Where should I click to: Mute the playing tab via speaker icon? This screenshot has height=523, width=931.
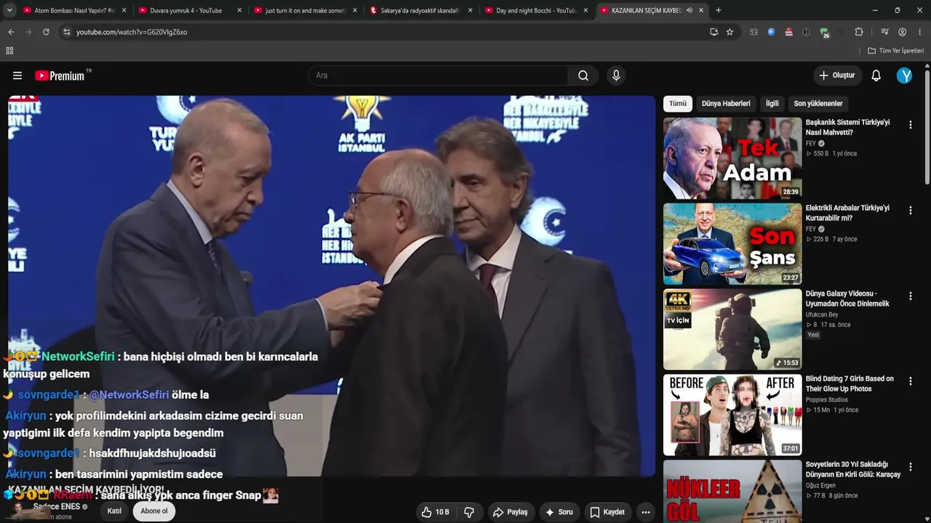(x=689, y=10)
